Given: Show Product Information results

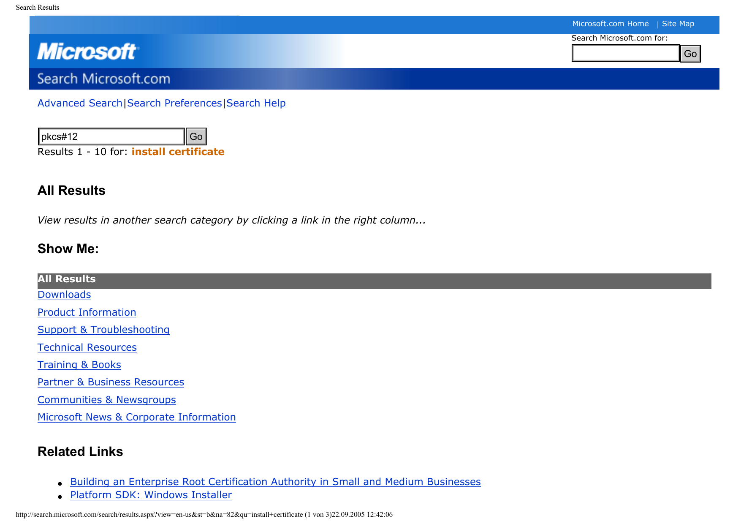Looking at the screenshot, I should (x=87, y=312).
